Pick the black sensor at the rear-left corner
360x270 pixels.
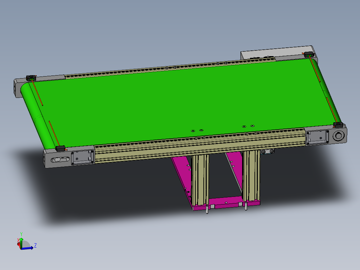tap(31, 78)
